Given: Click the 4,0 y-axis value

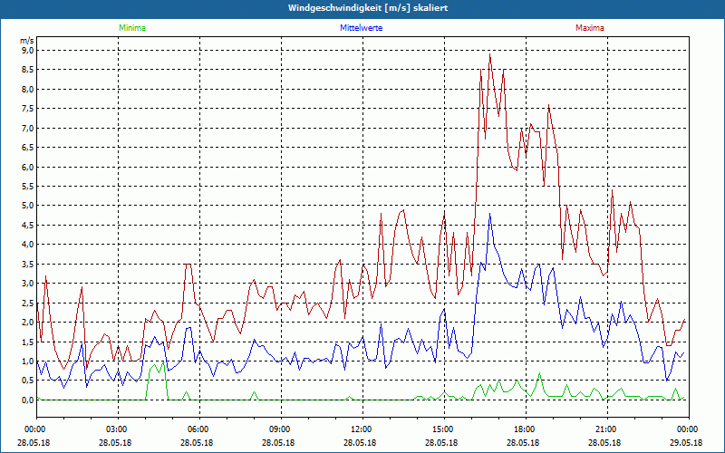Looking at the screenshot, I should click(29, 245).
